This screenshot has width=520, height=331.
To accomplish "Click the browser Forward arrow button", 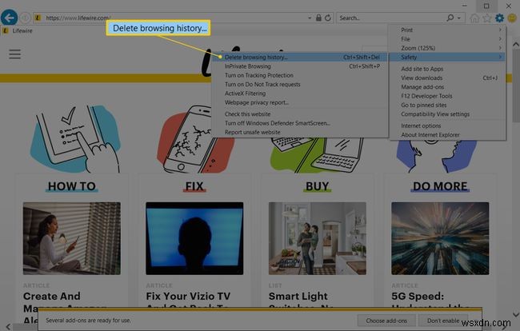I will (25, 18).
